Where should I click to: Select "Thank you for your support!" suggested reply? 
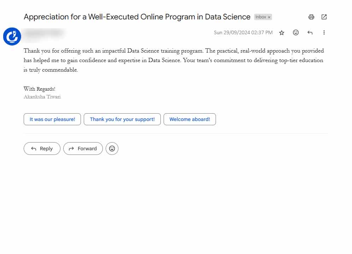[x=122, y=119]
